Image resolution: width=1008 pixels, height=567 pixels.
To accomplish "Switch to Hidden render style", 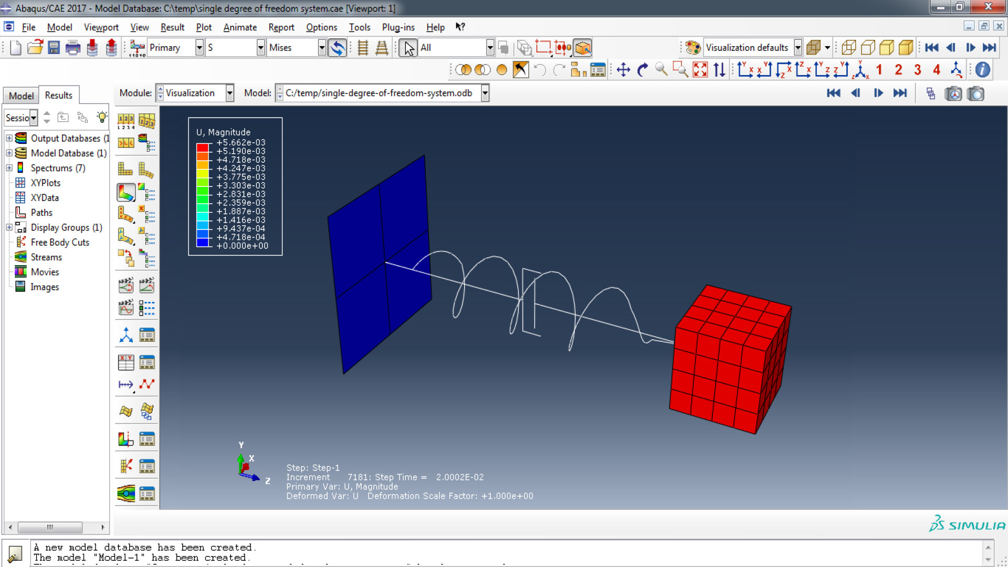I will 868,48.
